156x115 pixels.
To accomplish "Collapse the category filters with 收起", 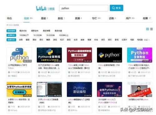I will (x=147, y=40).
